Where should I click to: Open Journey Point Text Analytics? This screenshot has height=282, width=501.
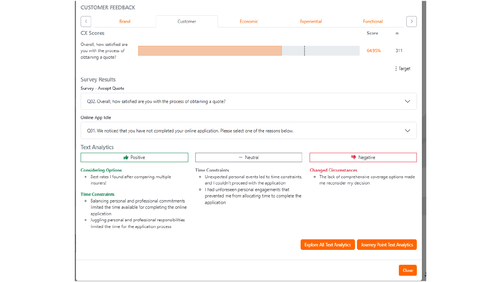[x=387, y=245]
